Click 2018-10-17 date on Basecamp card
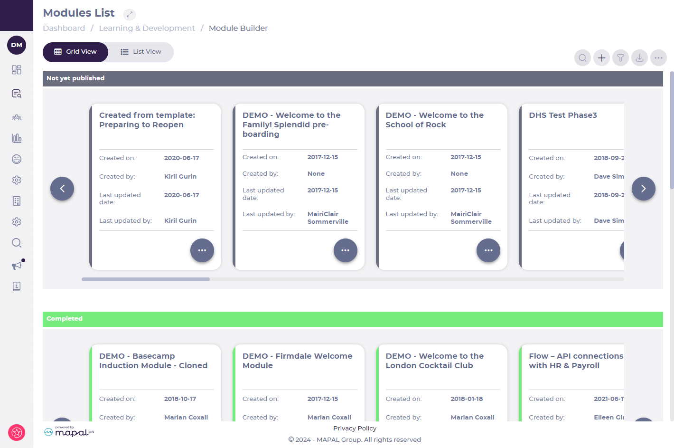 pyautogui.click(x=180, y=399)
